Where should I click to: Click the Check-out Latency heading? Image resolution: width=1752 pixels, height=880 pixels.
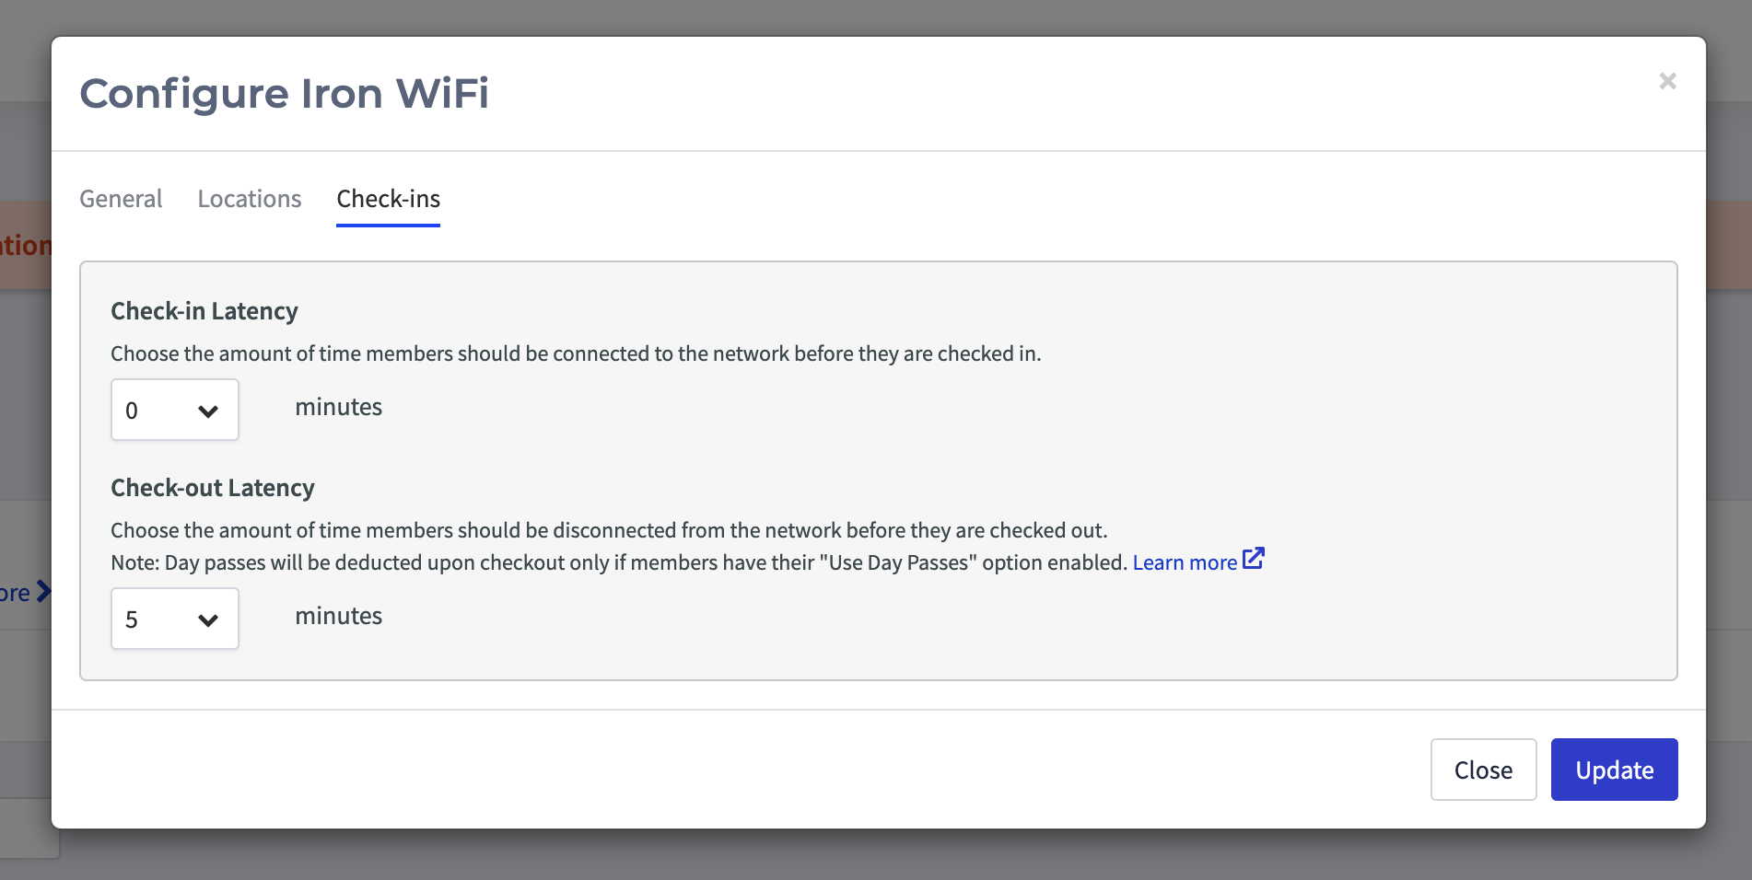point(213,488)
